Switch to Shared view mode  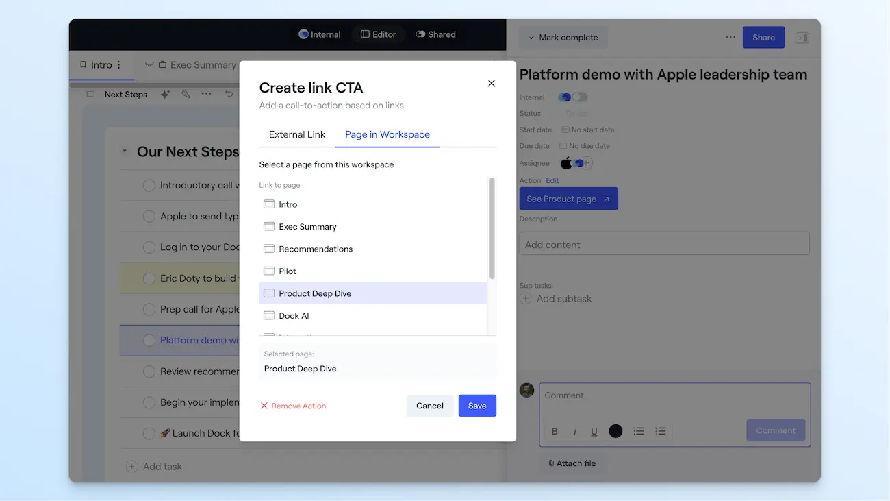click(x=436, y=34)
